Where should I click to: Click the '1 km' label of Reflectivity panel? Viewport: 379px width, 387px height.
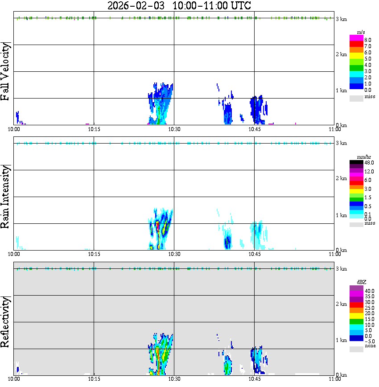click(341, 340)
